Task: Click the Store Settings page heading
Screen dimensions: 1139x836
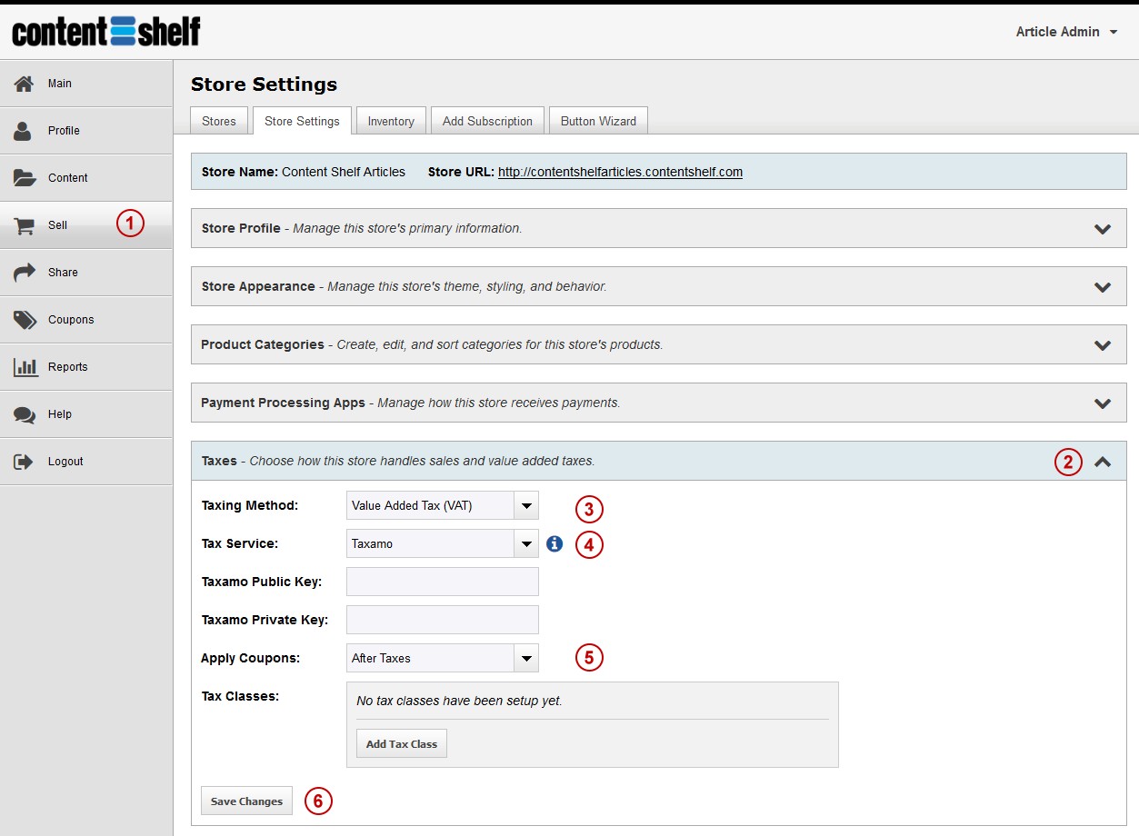Action: [264, 85]
